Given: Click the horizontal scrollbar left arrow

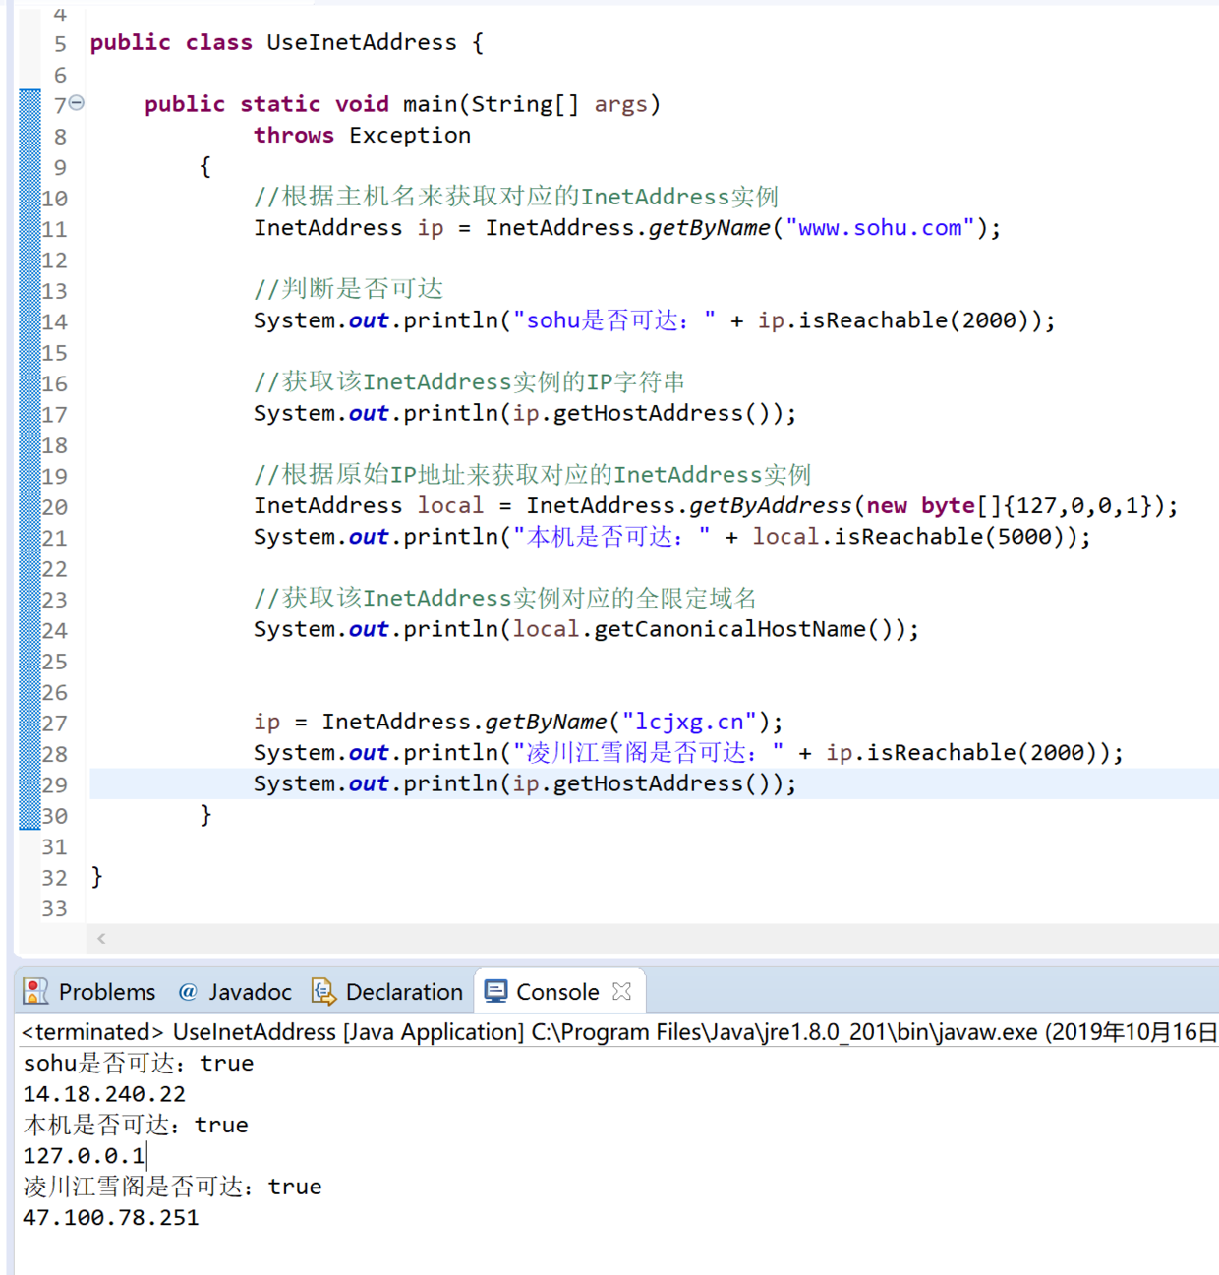Looking at the screenshot, I should [101, 938].
